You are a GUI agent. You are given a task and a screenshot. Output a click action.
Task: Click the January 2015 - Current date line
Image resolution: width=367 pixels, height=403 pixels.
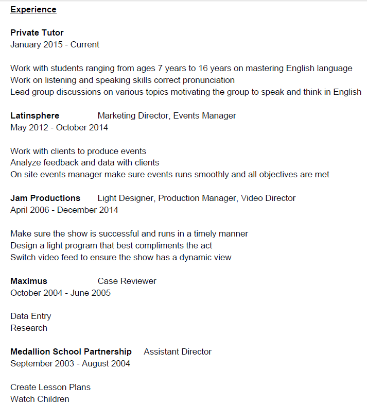click(x=55, y=44)
